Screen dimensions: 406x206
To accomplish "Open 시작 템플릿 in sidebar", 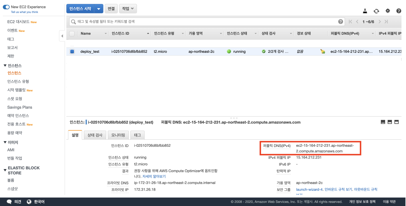I will (x=16, y=90).
